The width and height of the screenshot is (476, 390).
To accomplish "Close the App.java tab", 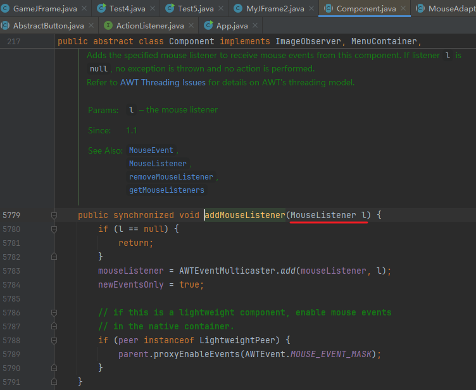I will tap(255, 25).
